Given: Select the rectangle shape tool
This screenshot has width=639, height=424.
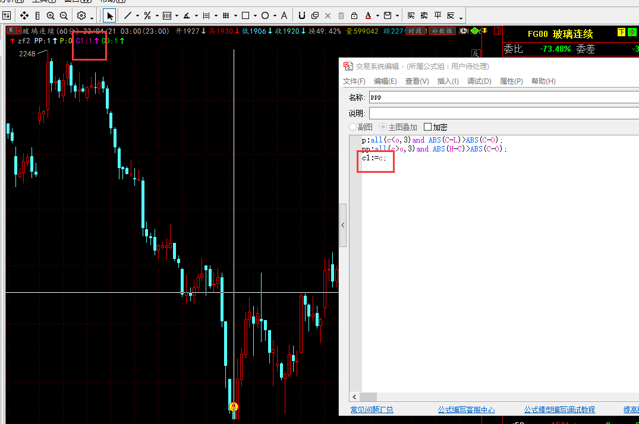Looking at the screenshot, I should click(x=245, y=15).
